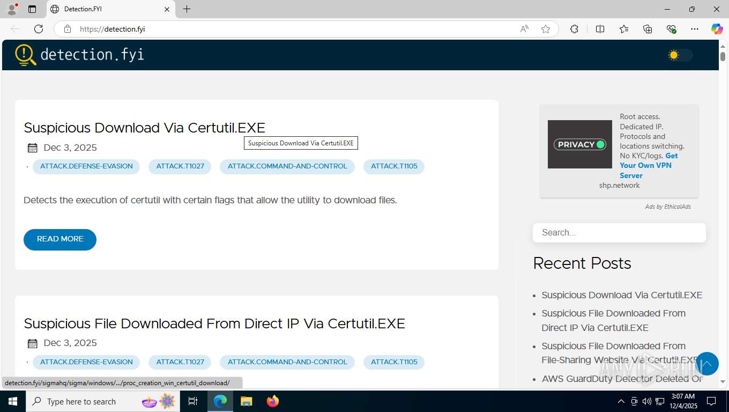Refresh the page with reload icon

(39, 29)
